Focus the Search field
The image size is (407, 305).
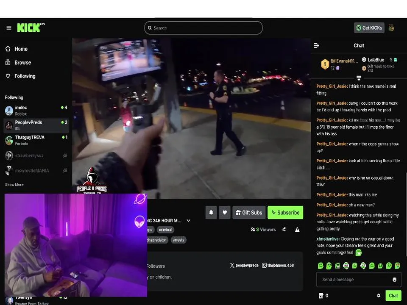(x=203, y=28)
